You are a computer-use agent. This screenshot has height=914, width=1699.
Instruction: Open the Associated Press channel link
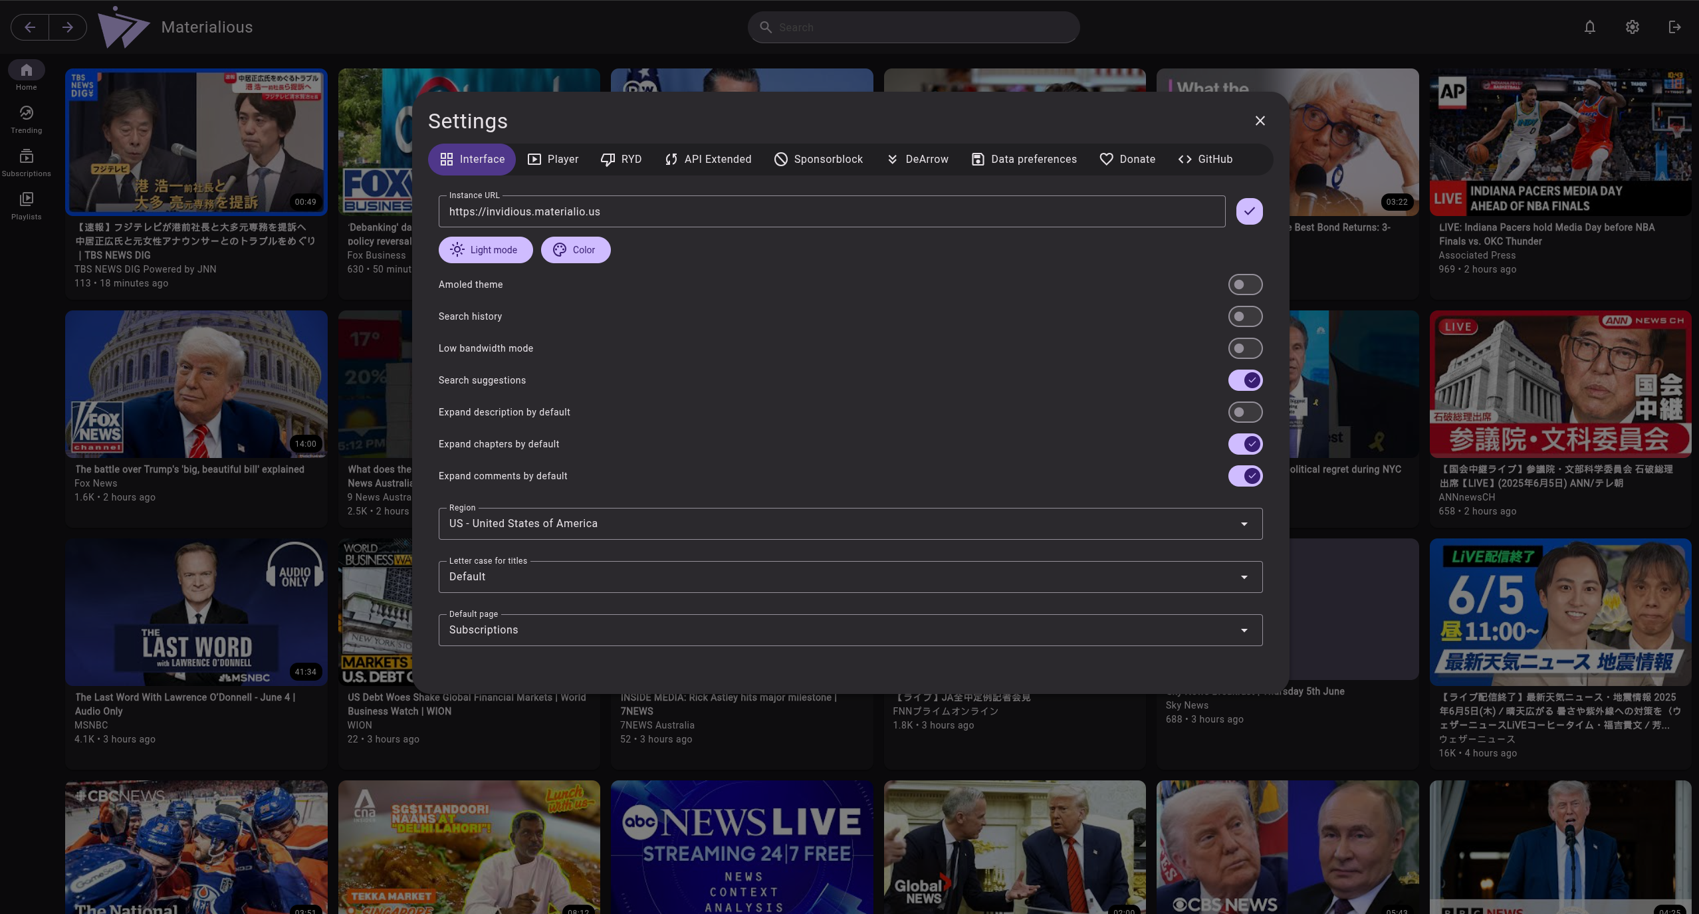(1477, 255)
